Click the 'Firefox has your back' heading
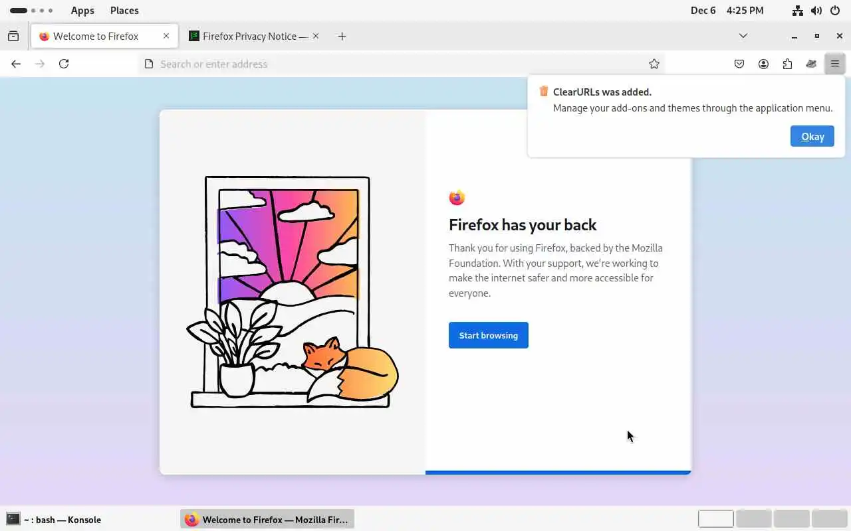851x531 pixels. tap(523, 225)
